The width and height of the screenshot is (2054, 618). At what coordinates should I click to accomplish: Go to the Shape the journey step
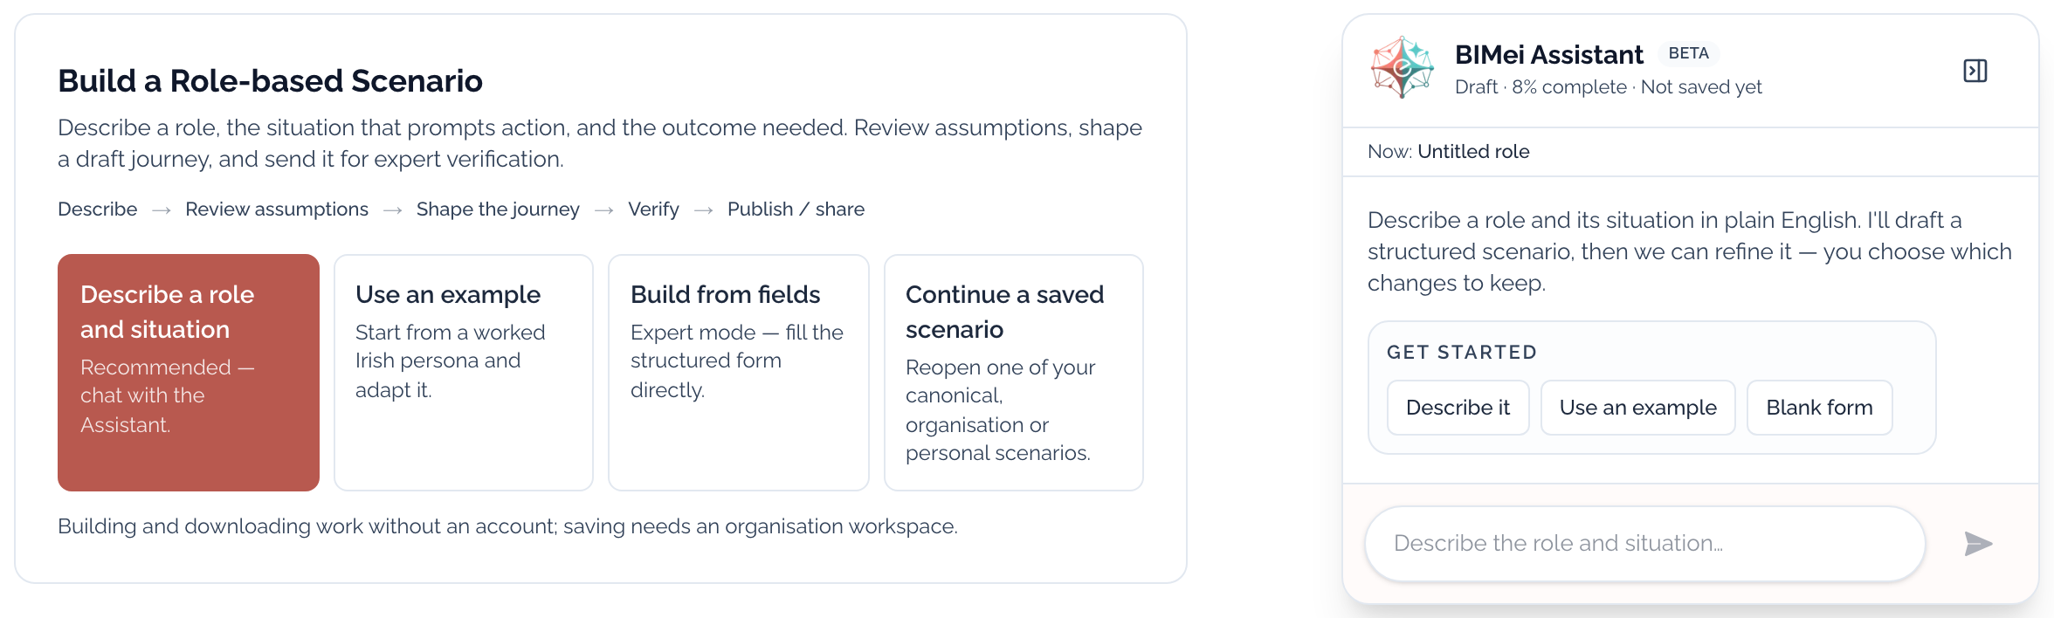(x=498, y=209)
